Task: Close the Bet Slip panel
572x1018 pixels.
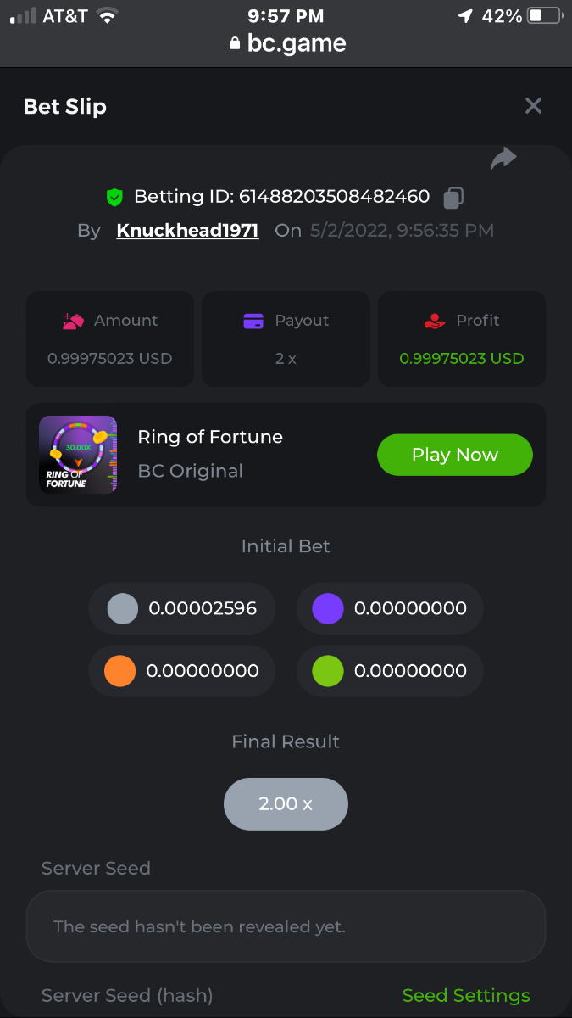Action: (533, 106)
